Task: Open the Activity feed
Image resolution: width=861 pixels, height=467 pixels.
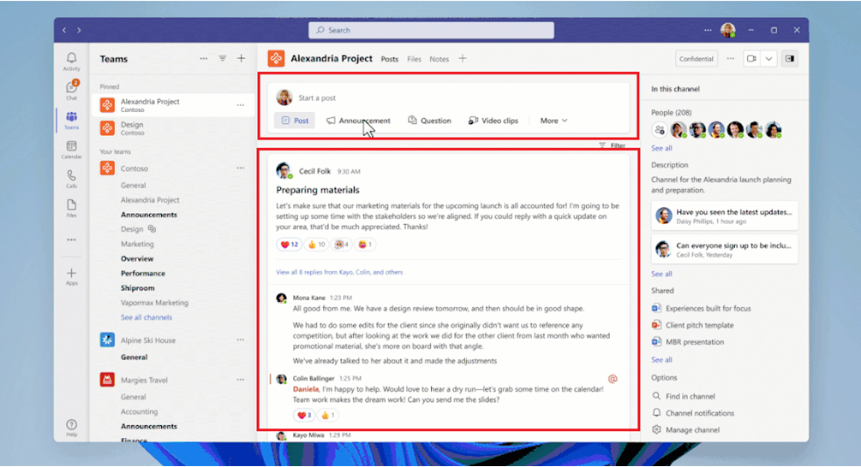Action: tap(71, 62)
